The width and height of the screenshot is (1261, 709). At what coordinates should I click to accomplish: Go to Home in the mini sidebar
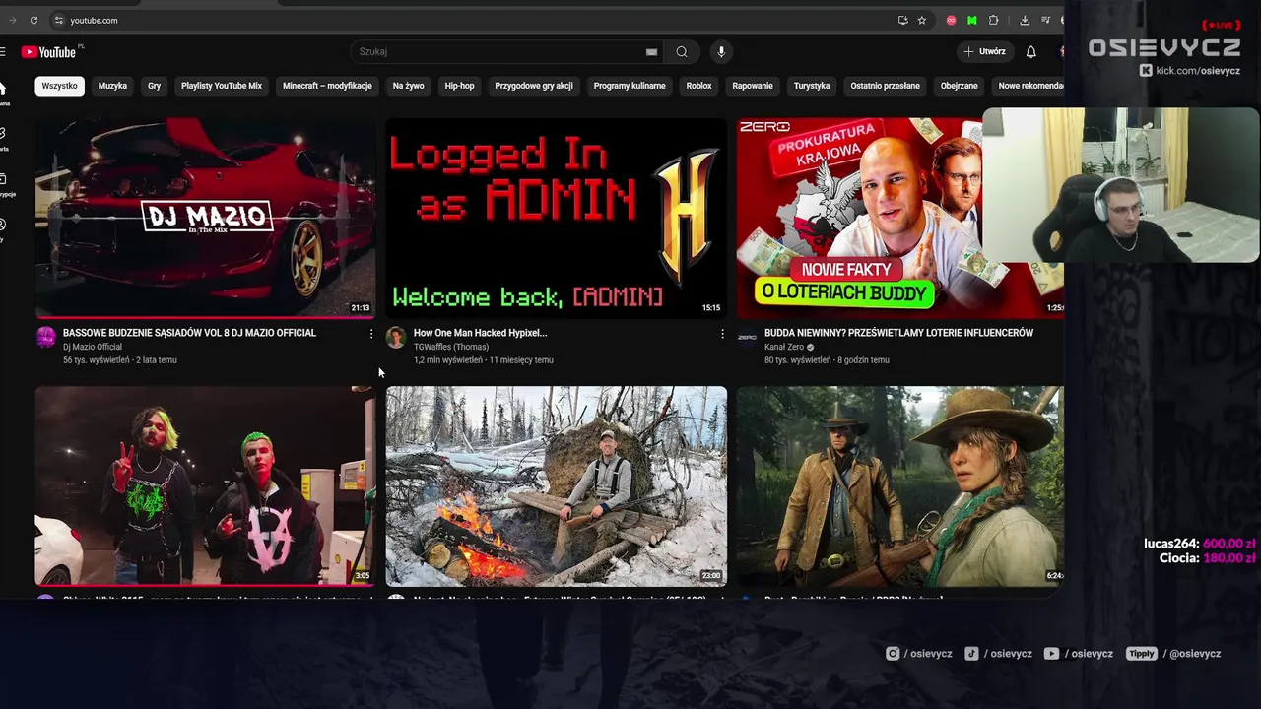pyautogui.click(x=3, y=94)
